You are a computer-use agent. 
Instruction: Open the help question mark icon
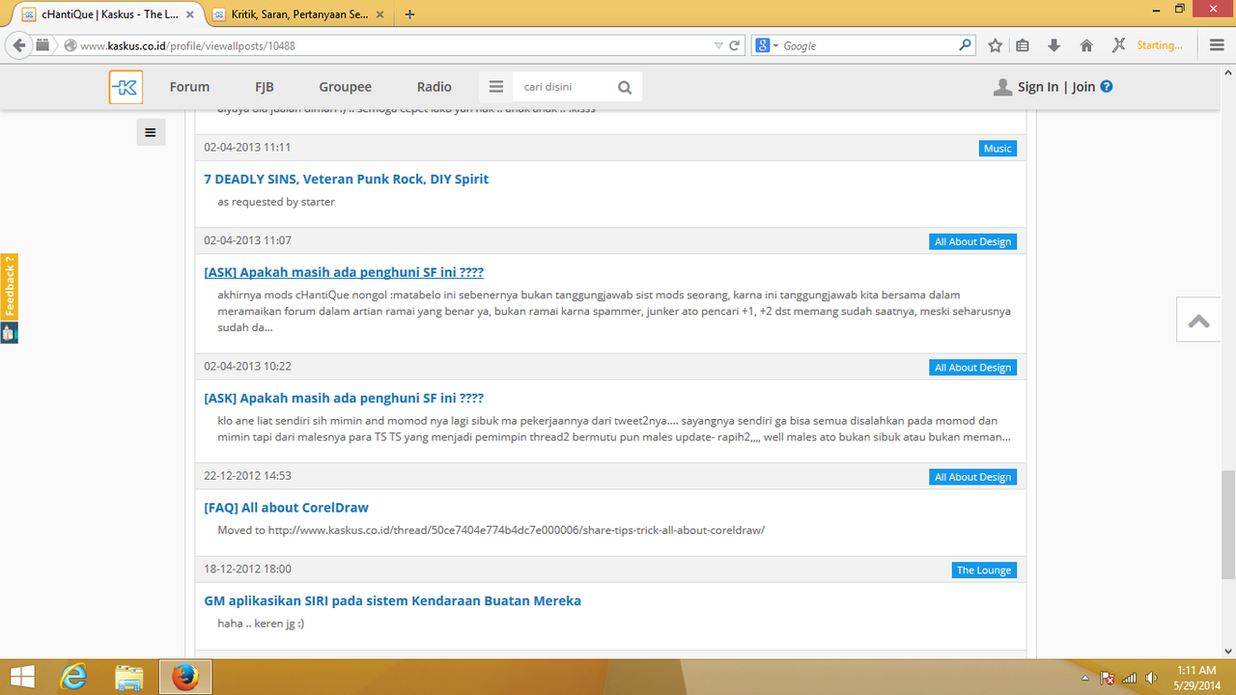(1107, 86)
